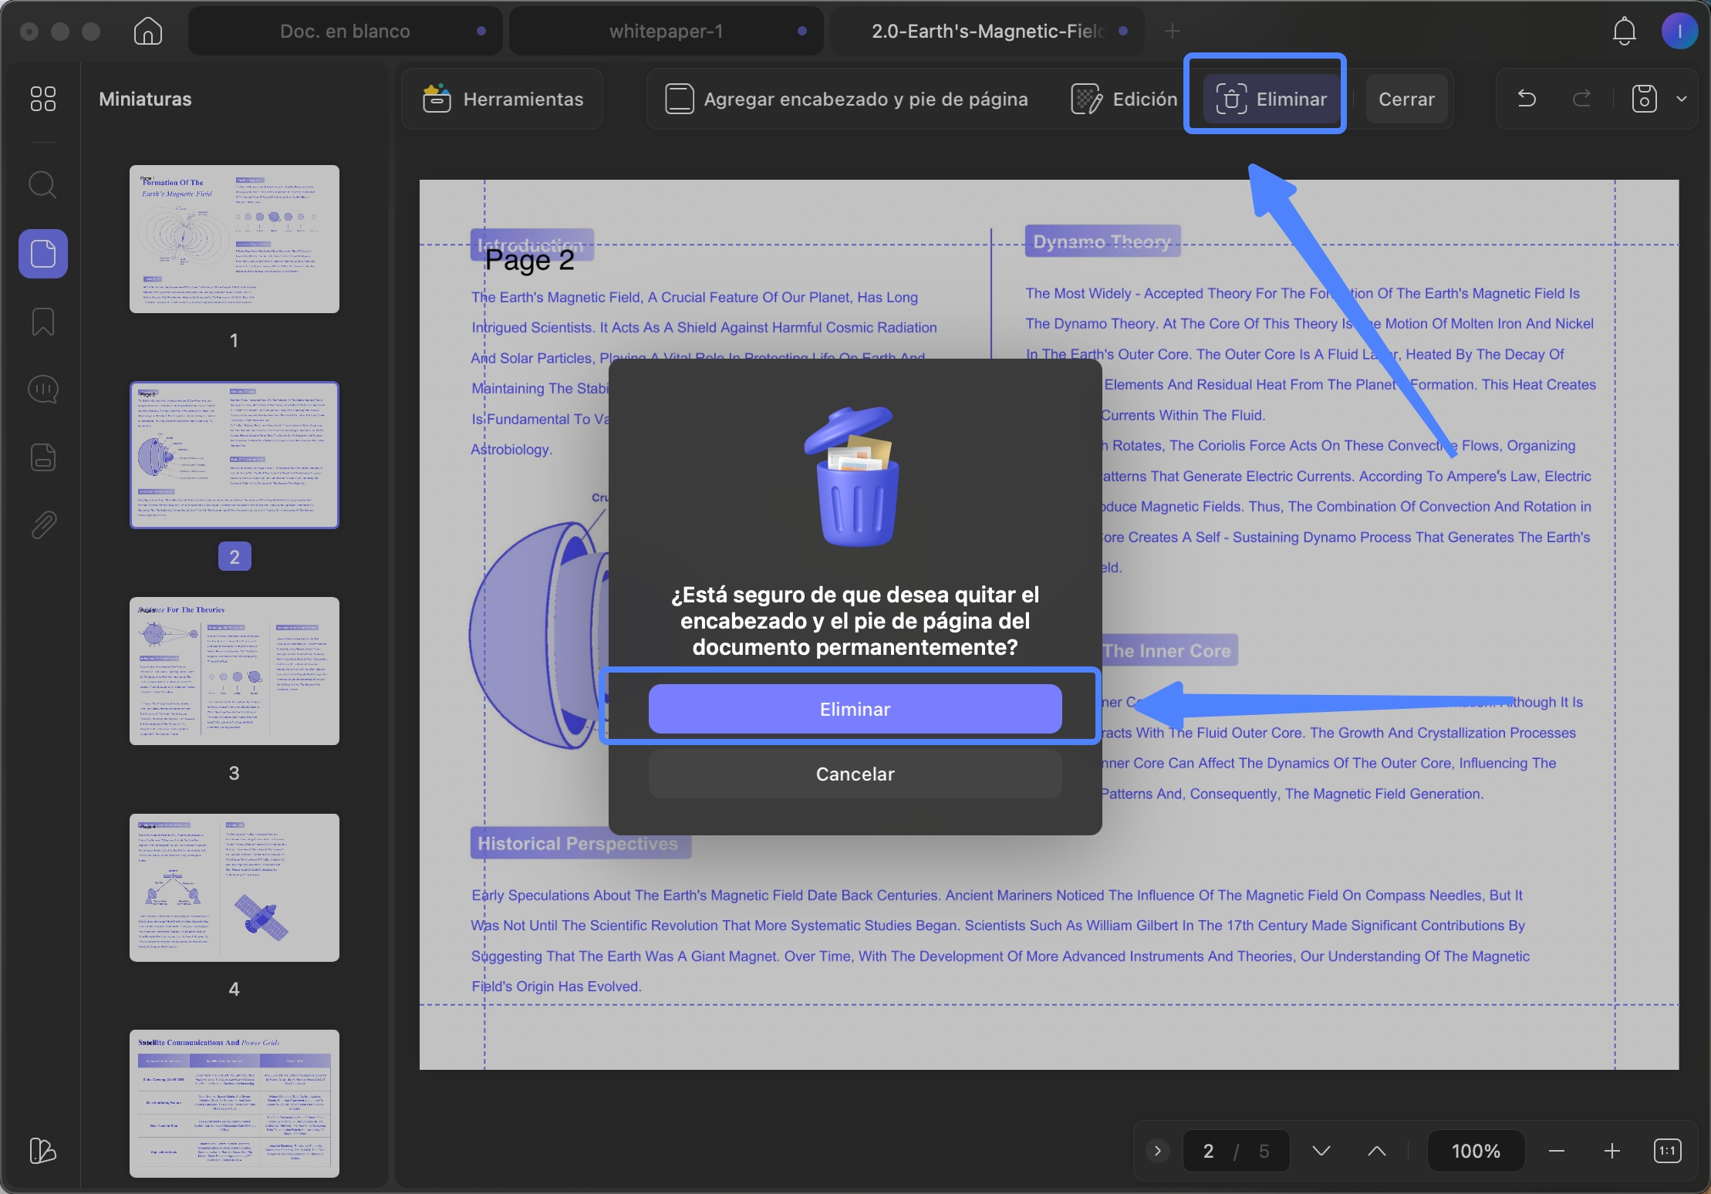Click Cancelar in the dialog
This screenshot has width=1711, height=1194.
pyautogui.click(x=855, y=774)
